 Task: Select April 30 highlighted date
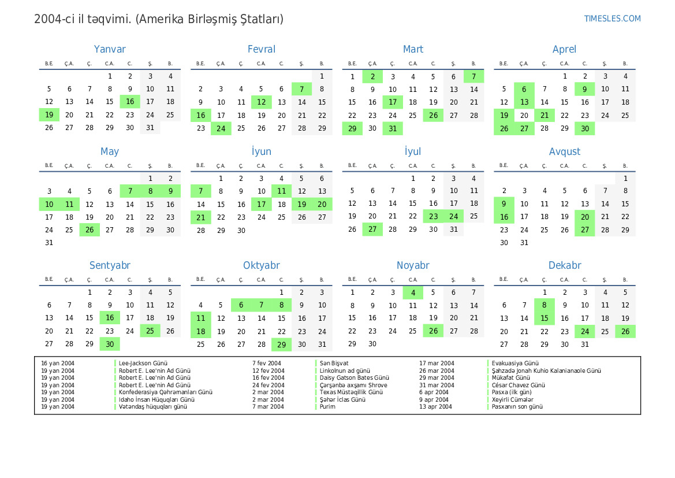tap(584, 128)
